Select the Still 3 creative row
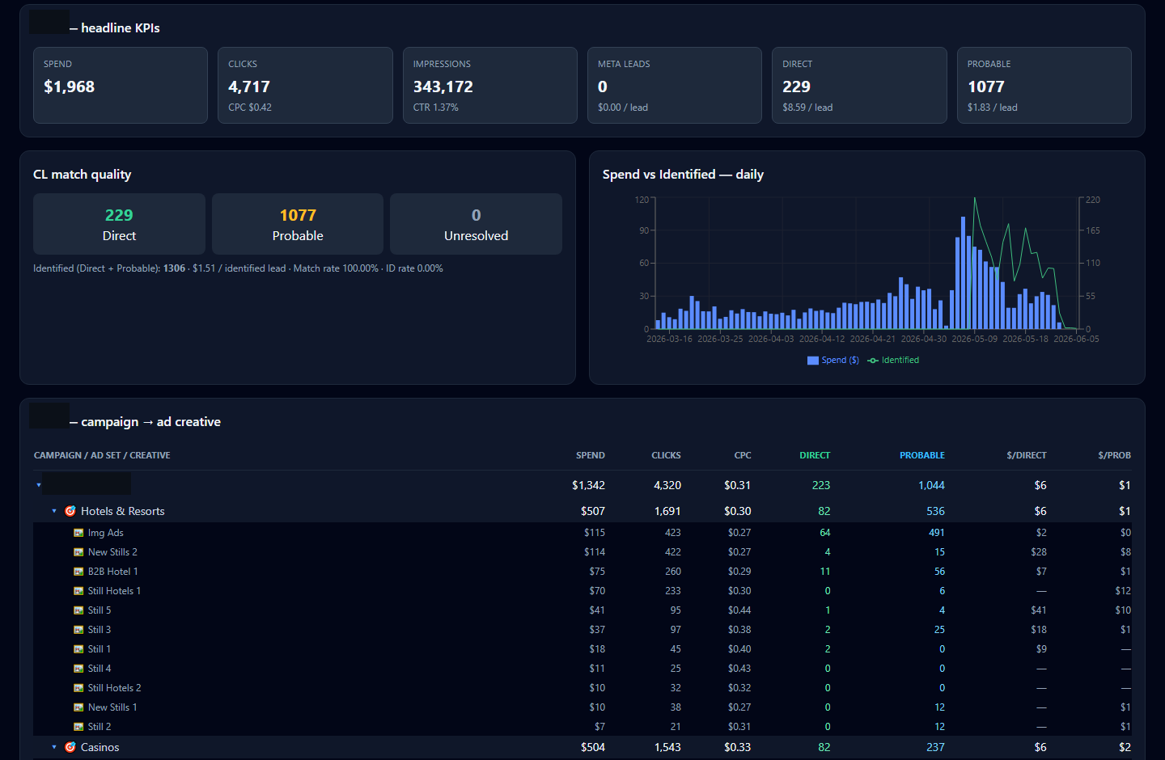 click(582, 630)
